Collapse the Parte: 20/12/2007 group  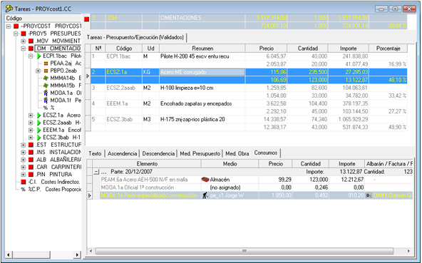96,172
